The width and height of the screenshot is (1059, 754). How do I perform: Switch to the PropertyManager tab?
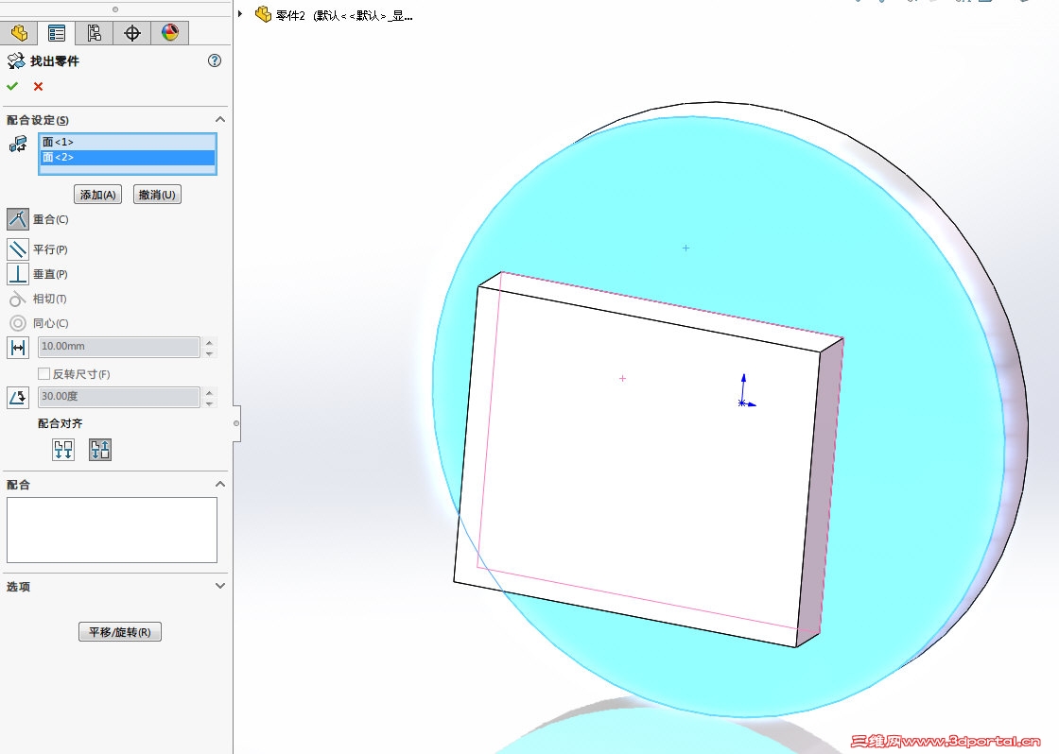coord(57,32)
